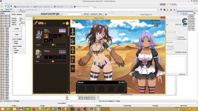Click the clicks/s input field

point(22,21)
